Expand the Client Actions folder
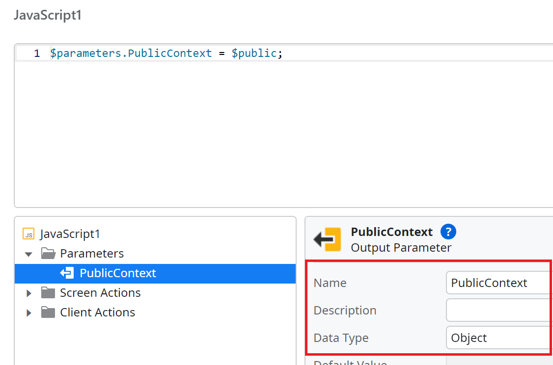This screenshot has width=553, height=365. pos(28,313)
